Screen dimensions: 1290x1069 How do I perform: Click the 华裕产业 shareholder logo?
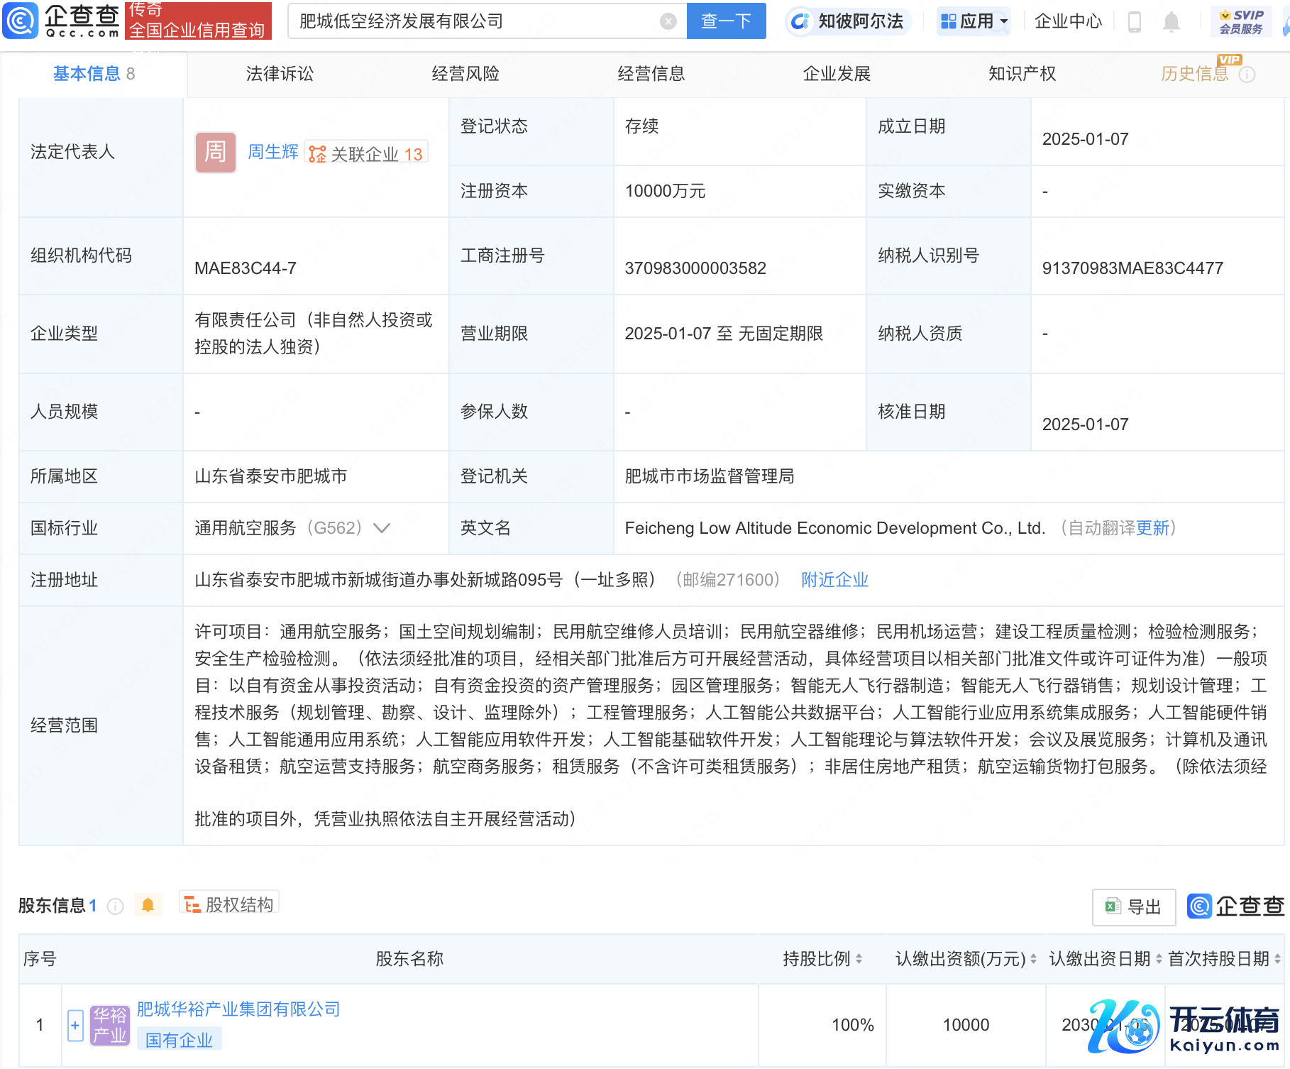click(x=110, y=1025)
